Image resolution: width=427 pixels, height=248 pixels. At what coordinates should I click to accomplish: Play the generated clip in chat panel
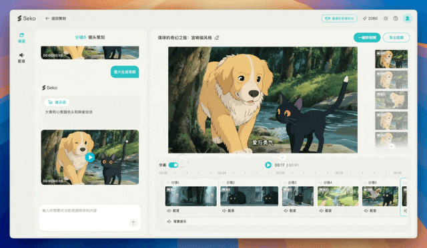click(90, 158)
